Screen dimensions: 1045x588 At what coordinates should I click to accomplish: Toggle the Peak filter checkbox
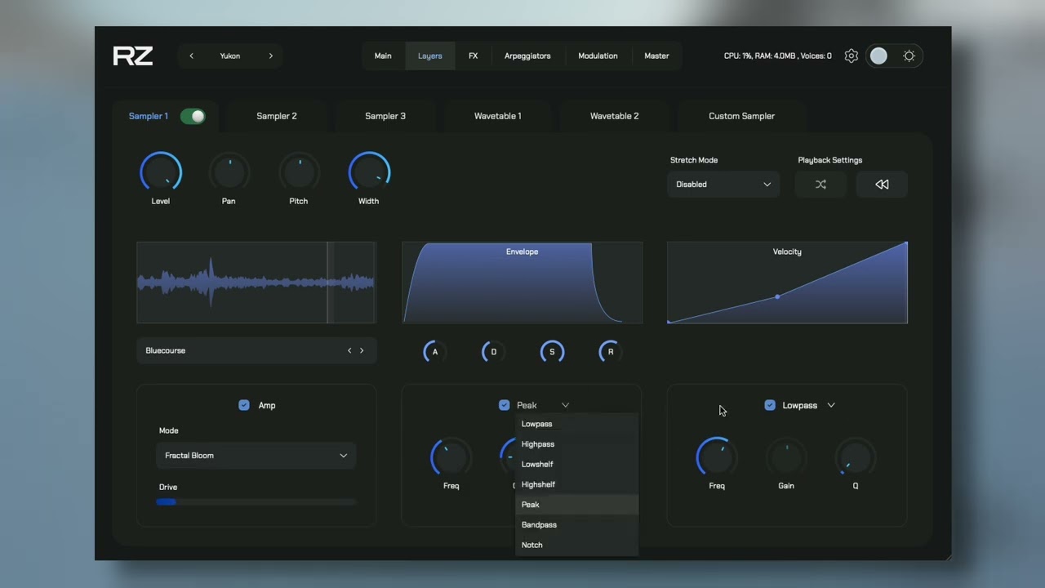[505, 405]
